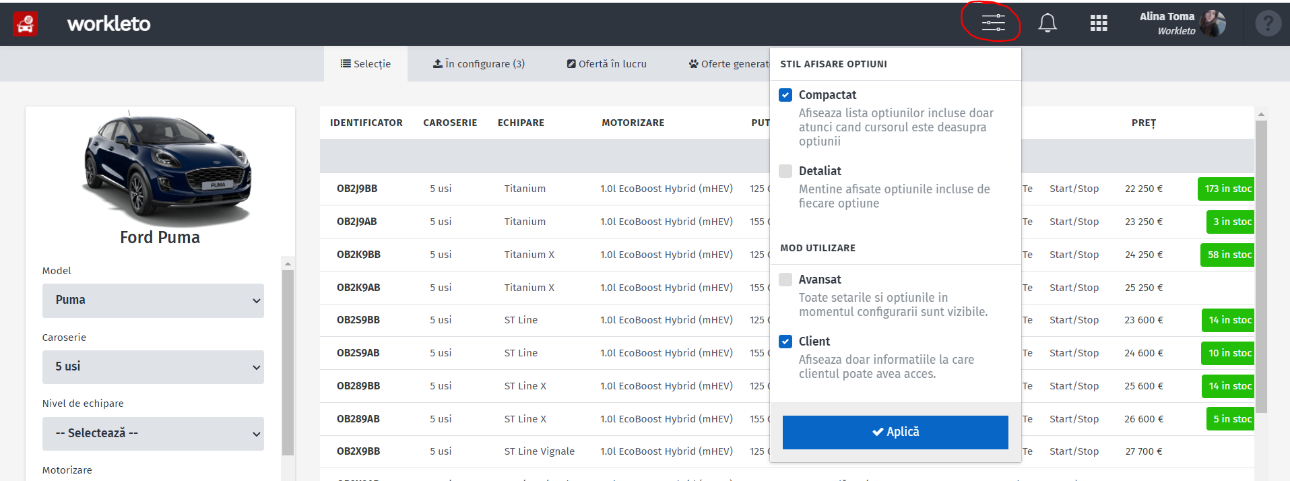Sort by CAROSERIE column header
The height and width of the screenshot is (481, 1290).
point(450,123)
